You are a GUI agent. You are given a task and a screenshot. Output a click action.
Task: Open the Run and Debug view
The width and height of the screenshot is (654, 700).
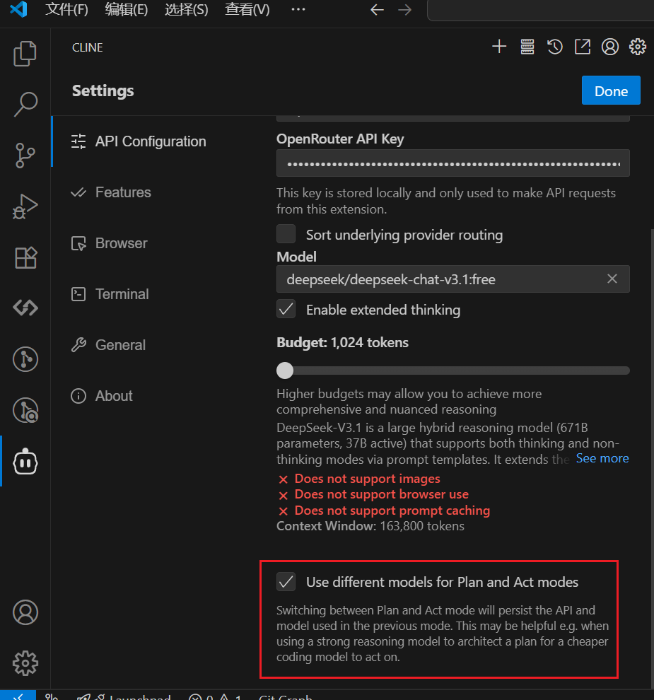coord(25,206)
